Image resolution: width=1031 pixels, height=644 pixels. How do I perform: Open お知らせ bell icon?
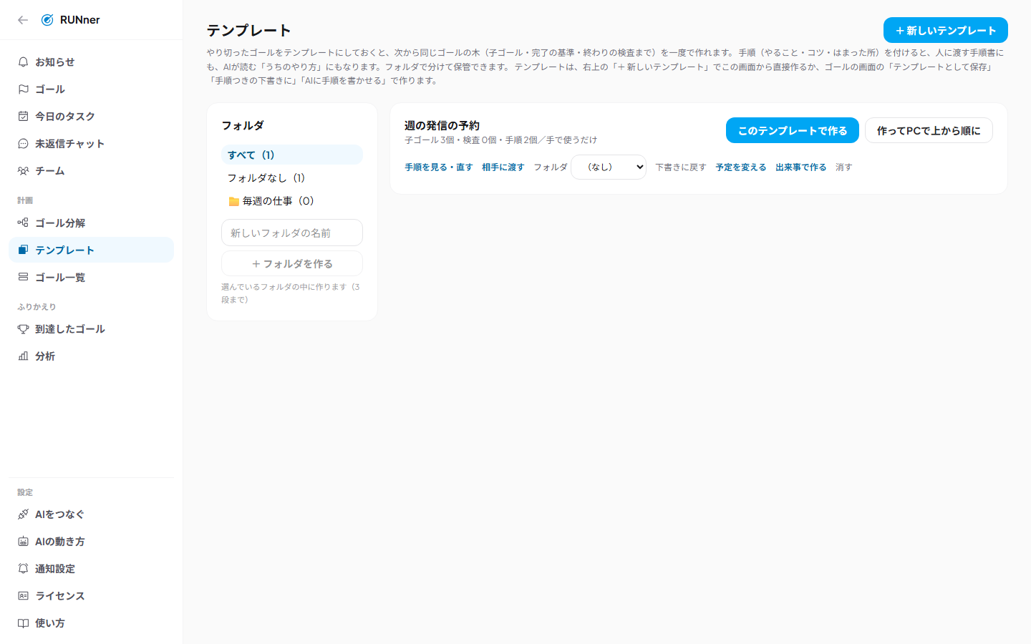click(24, 62)
